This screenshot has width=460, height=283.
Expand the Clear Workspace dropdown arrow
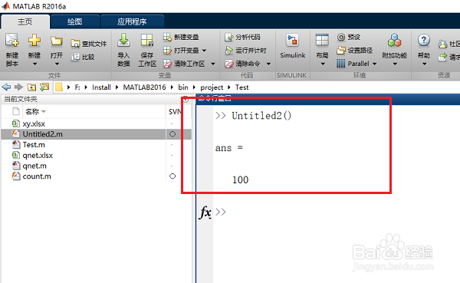(x=213, y=64)
